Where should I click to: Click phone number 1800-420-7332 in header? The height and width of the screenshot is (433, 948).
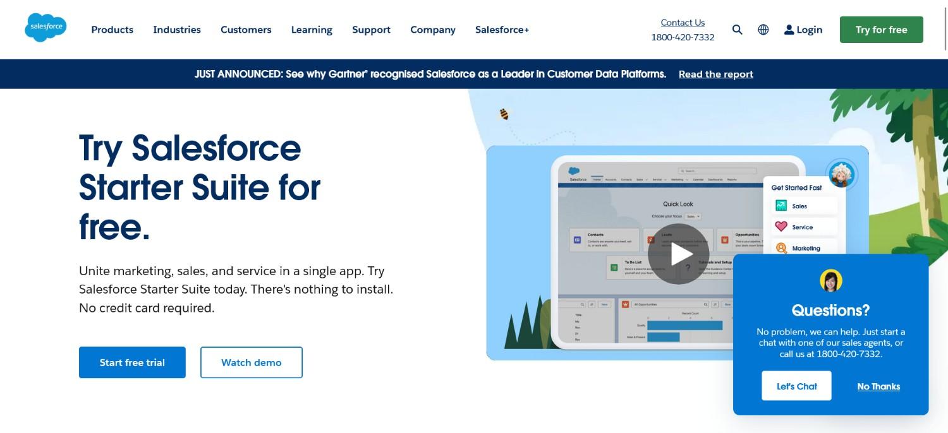click(683, 37)
